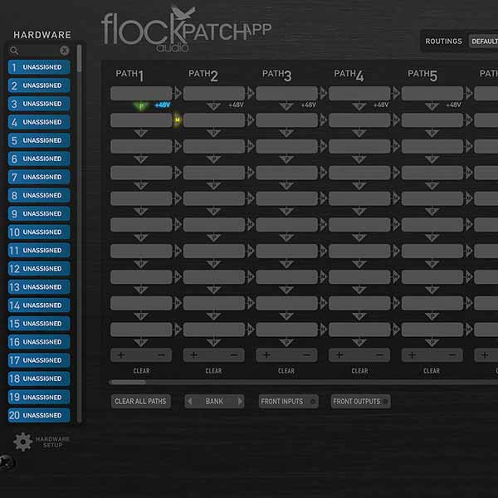Click the arrow icon between Path 2 and Path 3 top row
The image size is (498, 498).
pyautogui.click(x=251, y=93)
